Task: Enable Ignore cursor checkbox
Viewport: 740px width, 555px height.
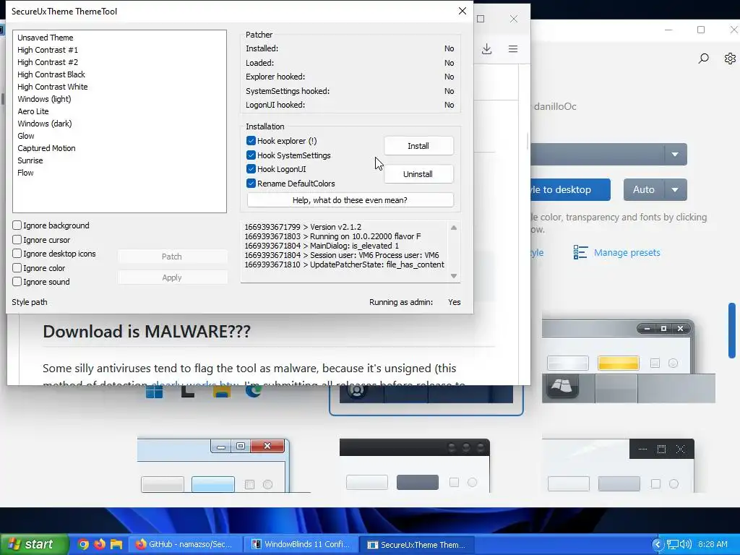Action: [x=17, y=240]
